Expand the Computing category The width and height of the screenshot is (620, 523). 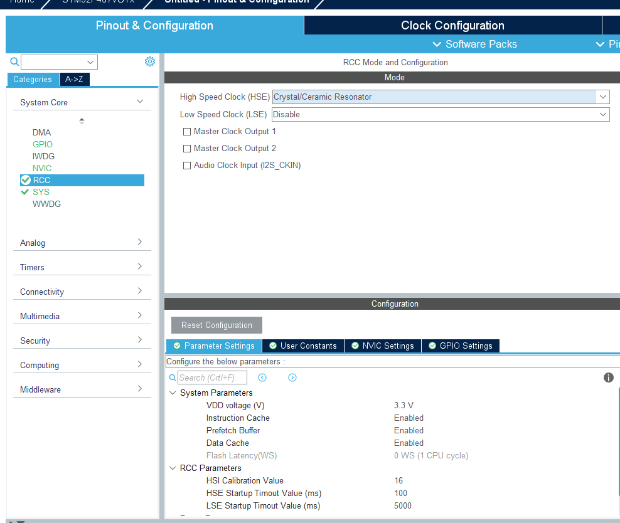(140, 364)
